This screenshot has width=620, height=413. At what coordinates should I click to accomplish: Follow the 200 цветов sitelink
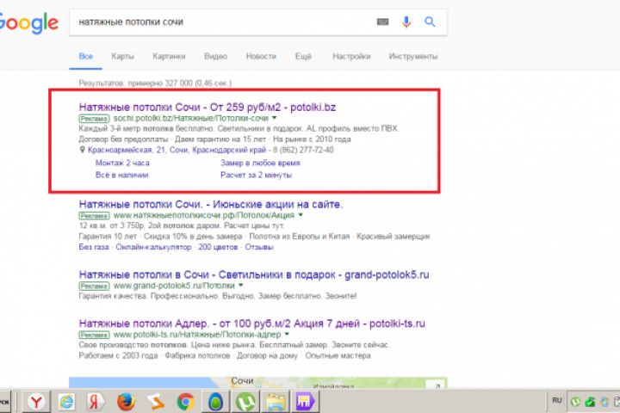218,247
